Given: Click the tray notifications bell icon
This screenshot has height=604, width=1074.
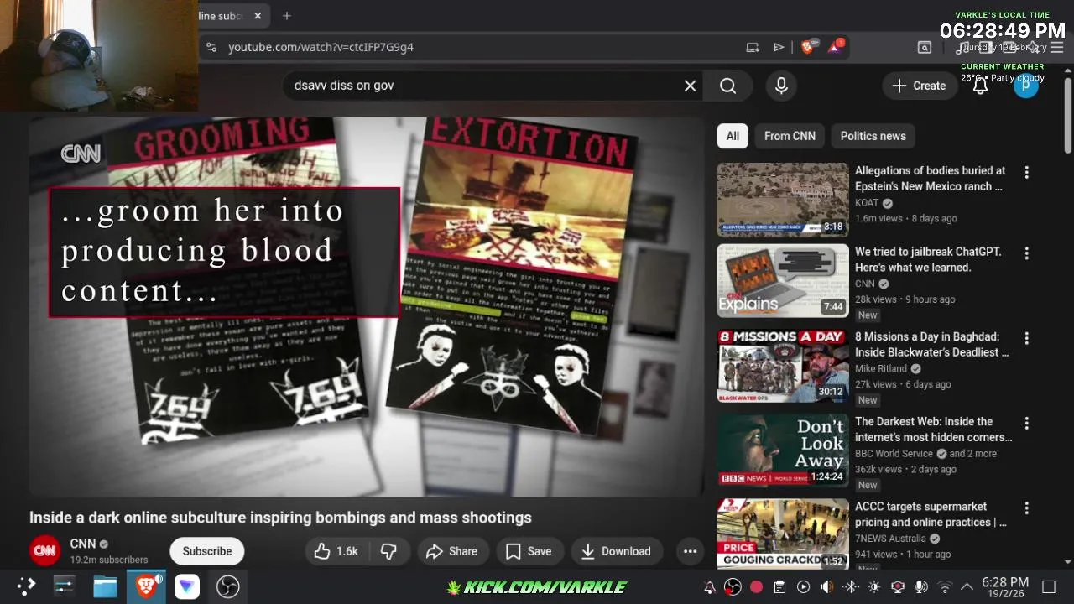Looking at the screenshot, I should (709, 587).
